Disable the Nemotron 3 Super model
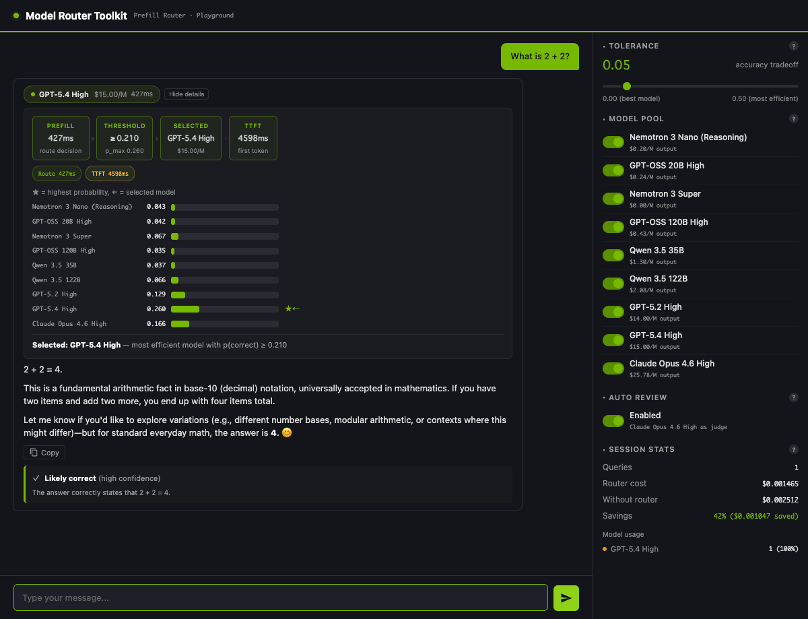 (613, 199)
